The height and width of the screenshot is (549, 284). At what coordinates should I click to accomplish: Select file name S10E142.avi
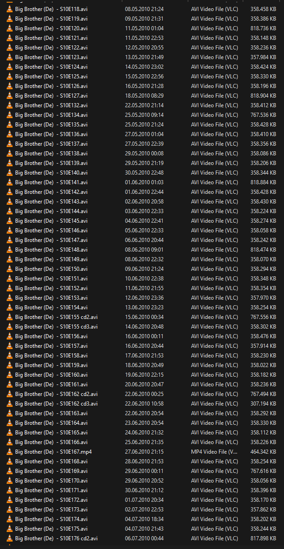point(51,192)
